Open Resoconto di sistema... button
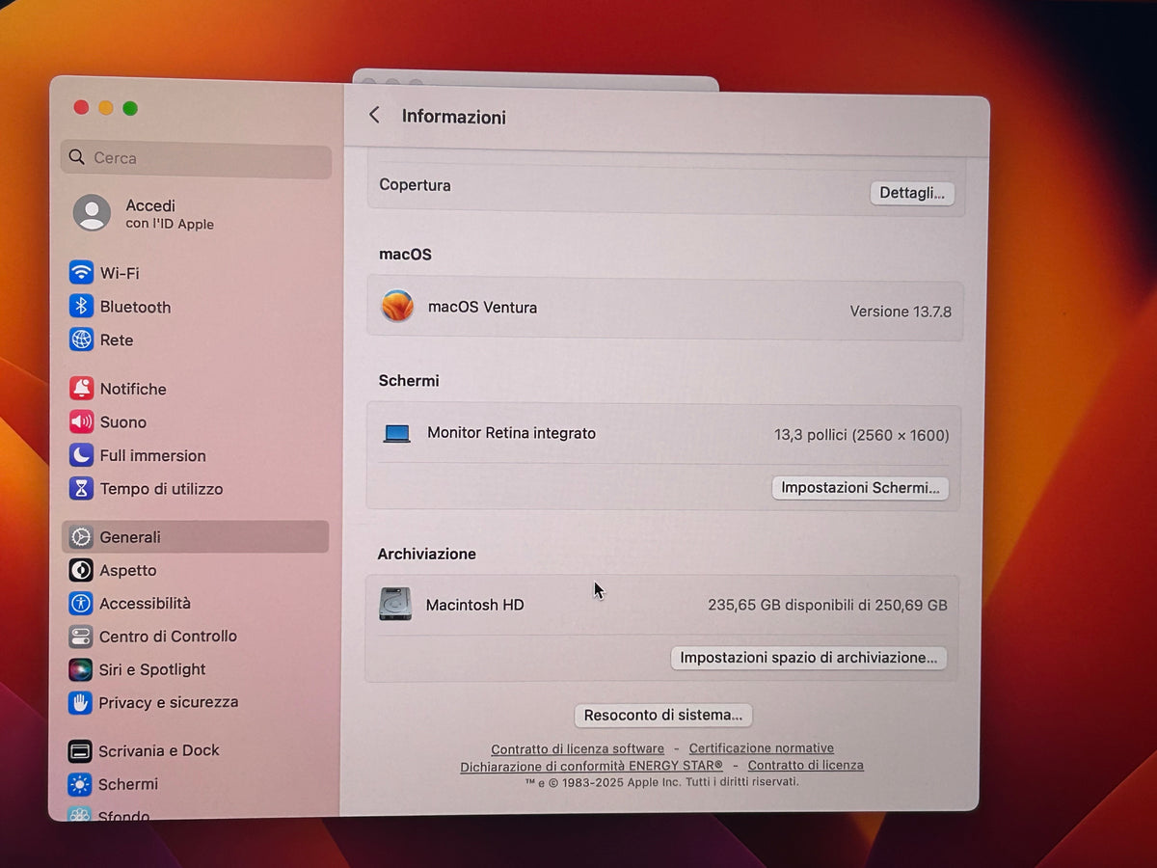The width and height of the screenshot is (1157, 868). [x=663, y=716]
